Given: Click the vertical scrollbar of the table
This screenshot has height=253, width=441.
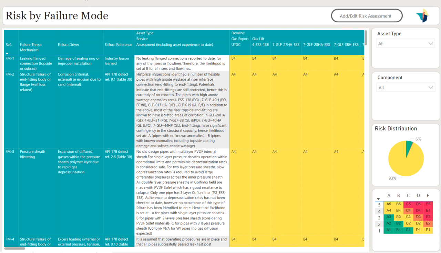Looking at the screenshot, I should coord(366,38).
